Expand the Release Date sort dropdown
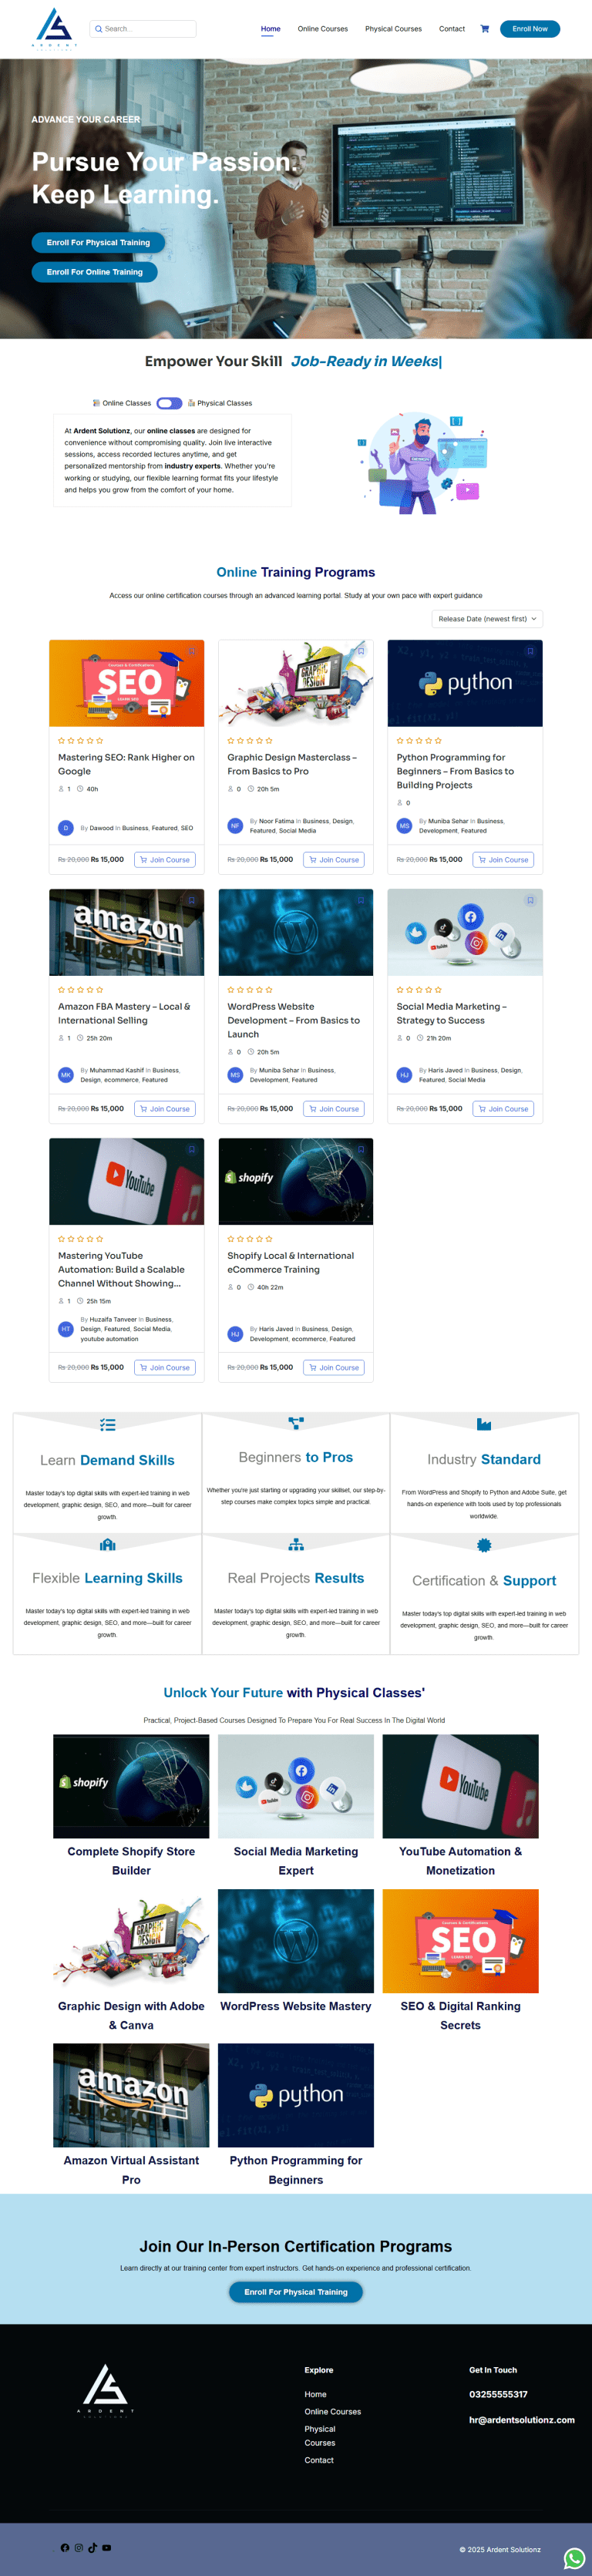592x2576 pixels. point(487,618)
